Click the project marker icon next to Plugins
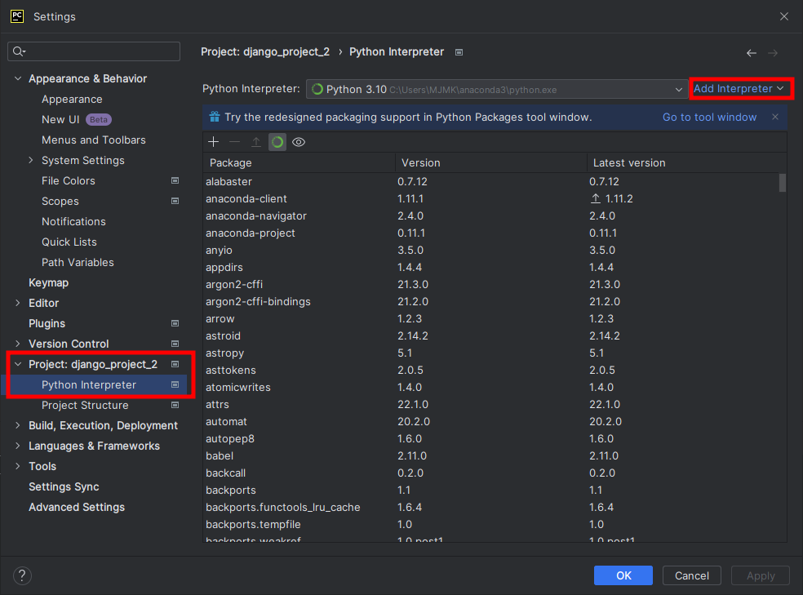 [175, 323]
